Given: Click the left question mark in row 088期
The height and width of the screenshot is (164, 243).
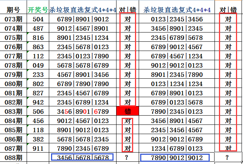Looking at the screenshot, I should 128,157.
